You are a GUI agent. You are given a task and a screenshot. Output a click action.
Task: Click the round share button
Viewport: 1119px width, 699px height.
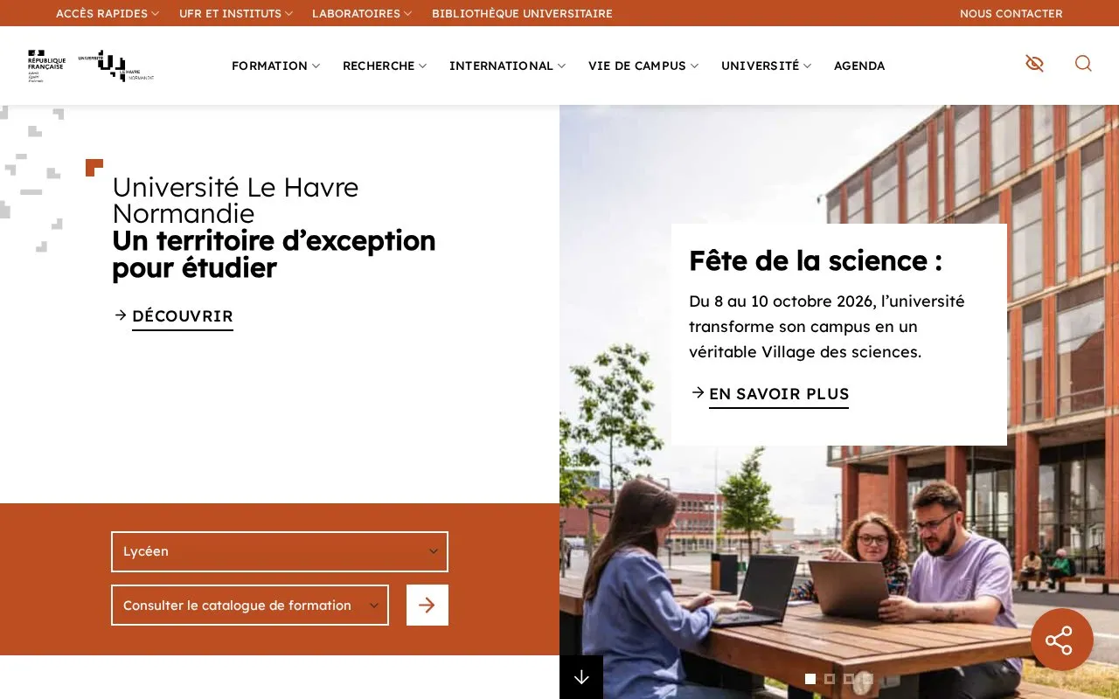pos(1062,640)
